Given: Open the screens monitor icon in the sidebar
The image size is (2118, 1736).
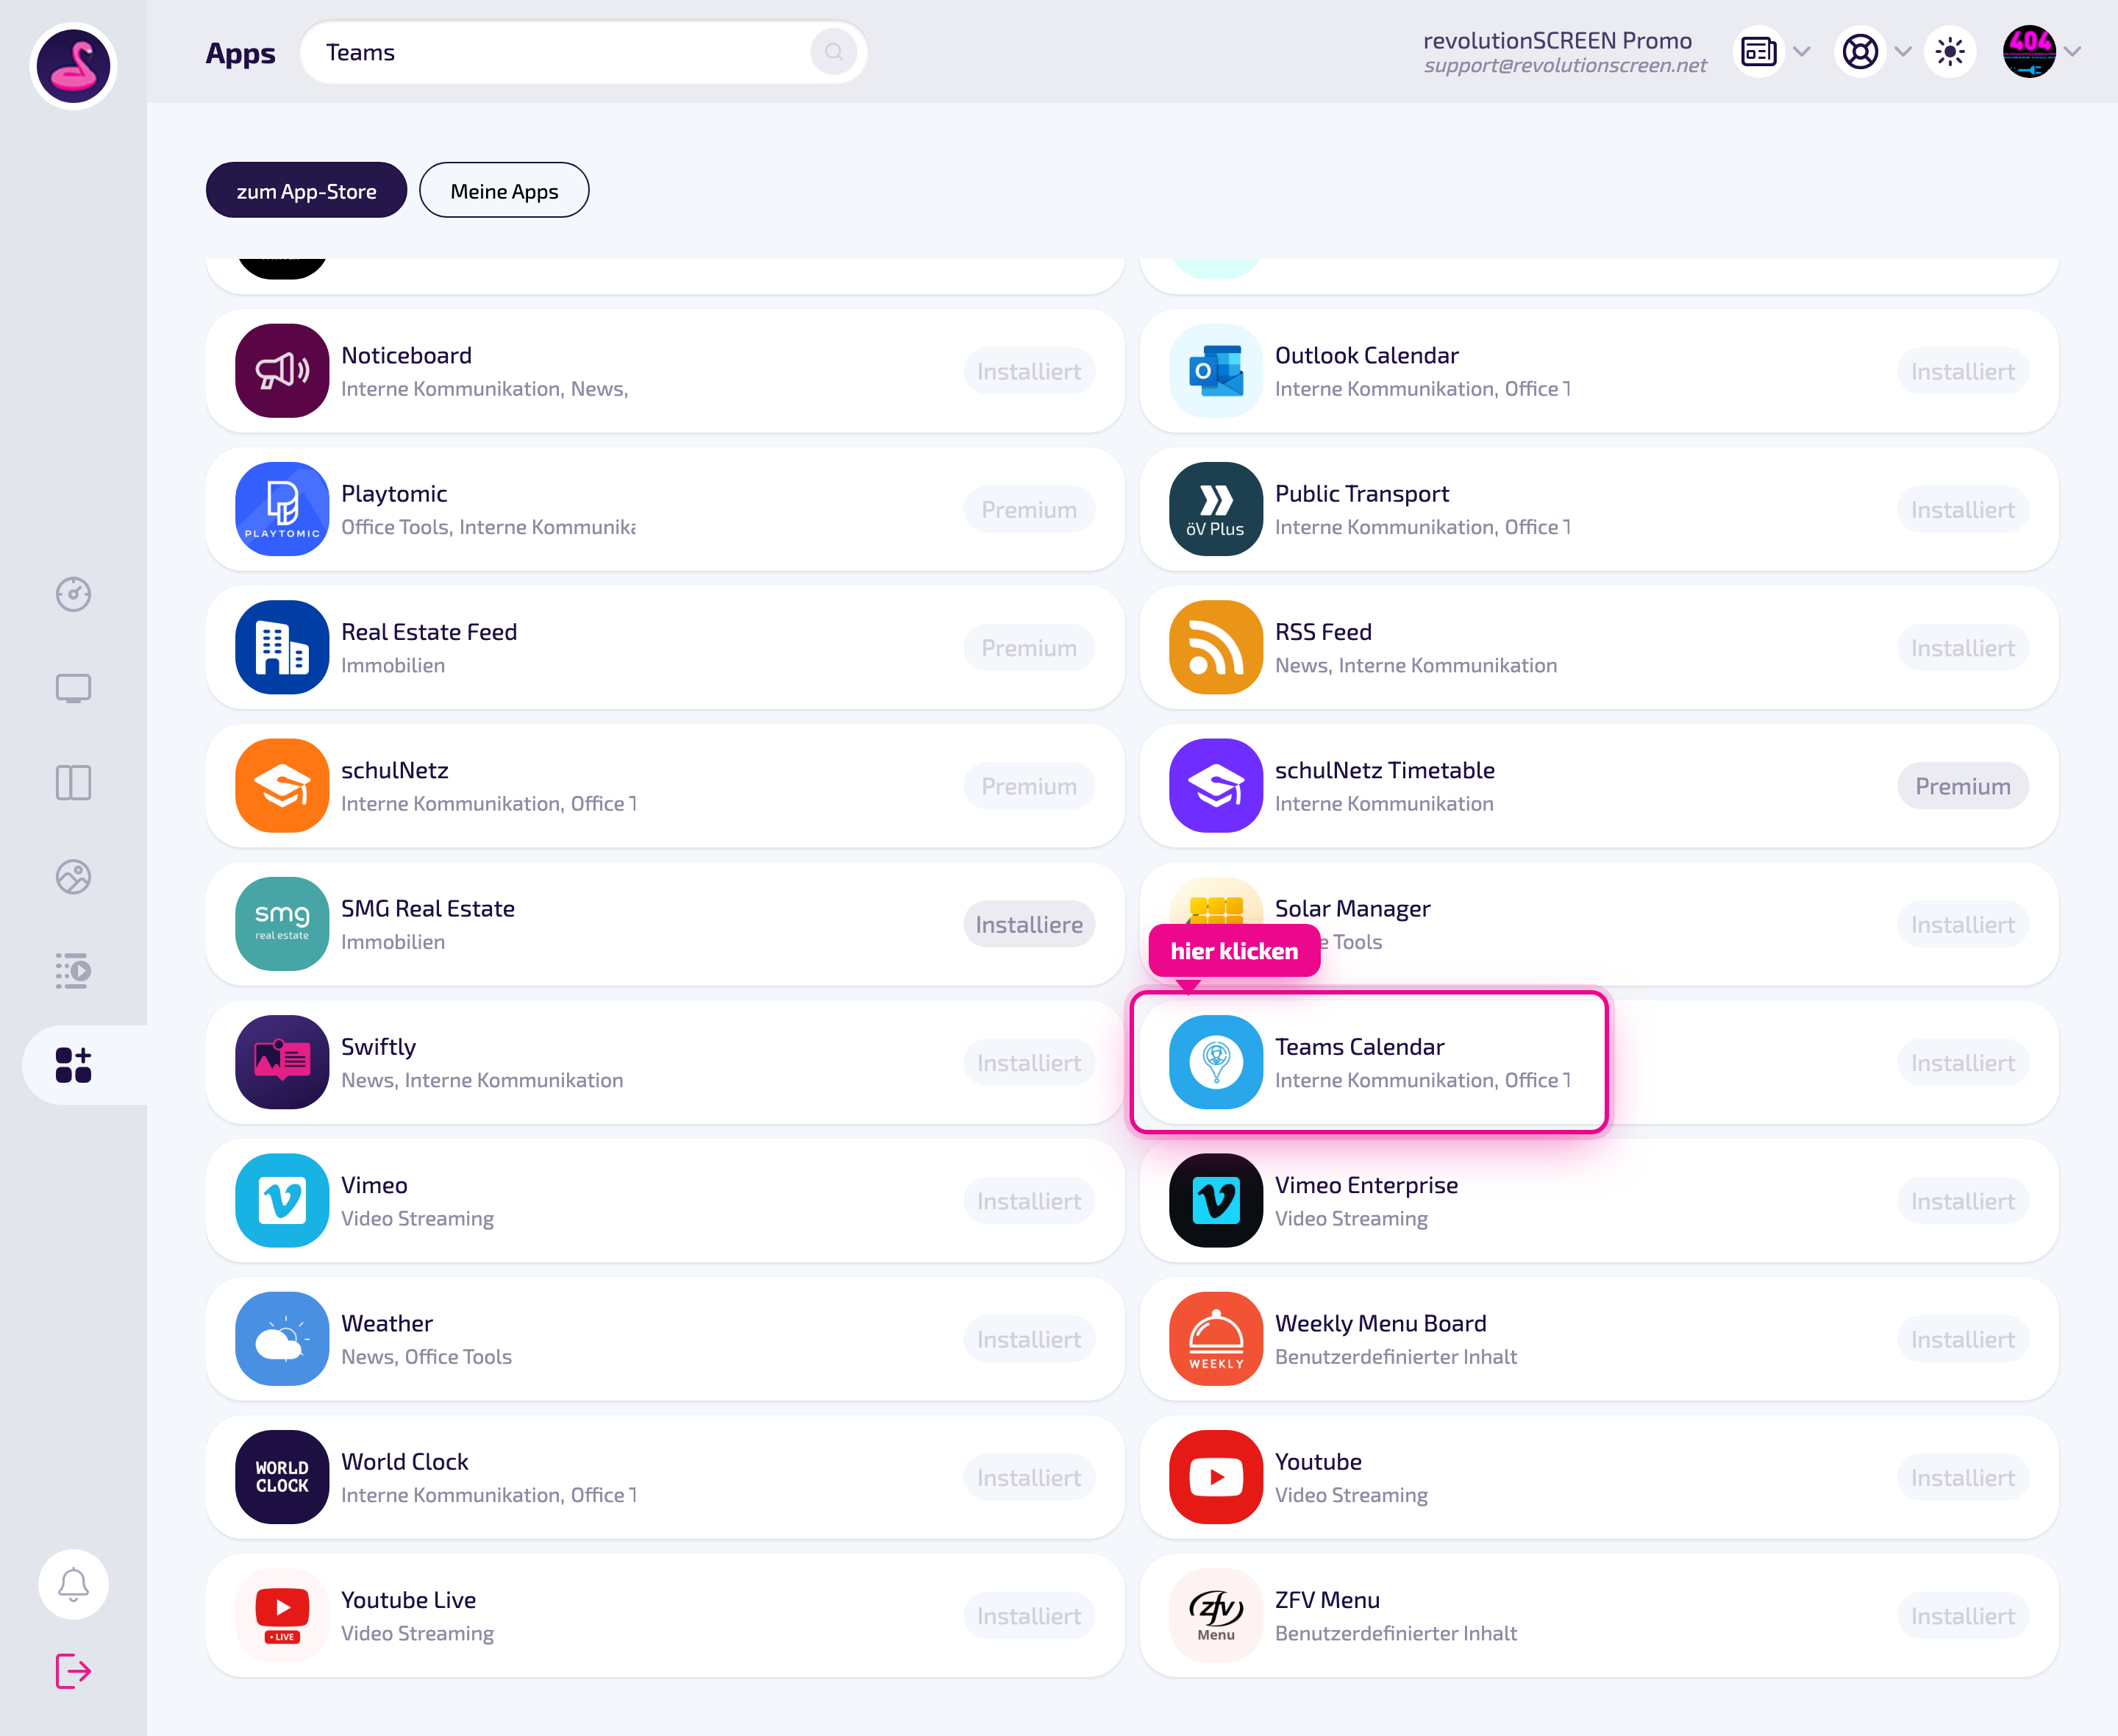Looking at the screenshot, I should (x=73, y=688).
